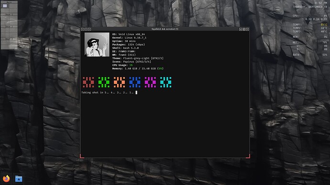The width and height of the screenshot is (330, 185).
Task: Click the 'Uptime: 30 mins' line
Action: coord(124,41)
